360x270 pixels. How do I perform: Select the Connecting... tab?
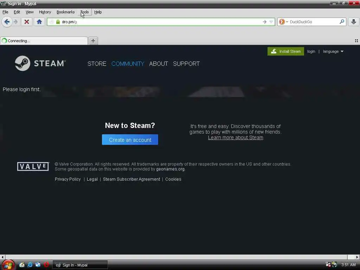pyautogui.click(x=44, y=41)
